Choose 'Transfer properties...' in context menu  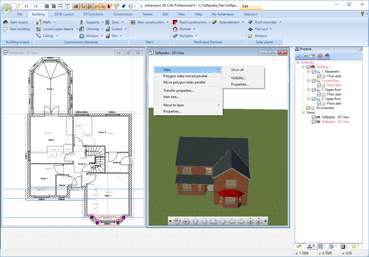179,91
